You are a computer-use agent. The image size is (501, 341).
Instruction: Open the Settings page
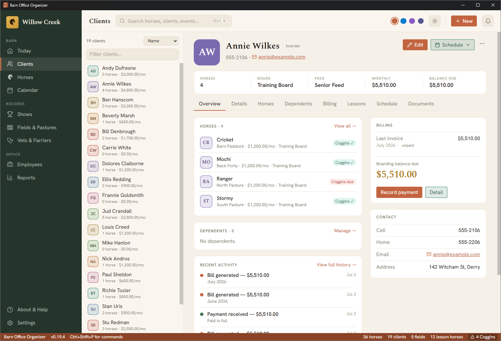pyautogui.click(x=41, y=323)
